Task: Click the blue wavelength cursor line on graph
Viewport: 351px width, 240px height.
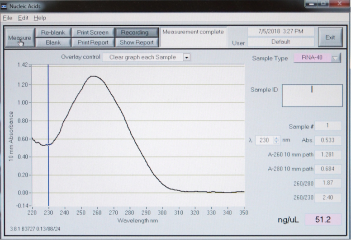Action: point(48,135)
